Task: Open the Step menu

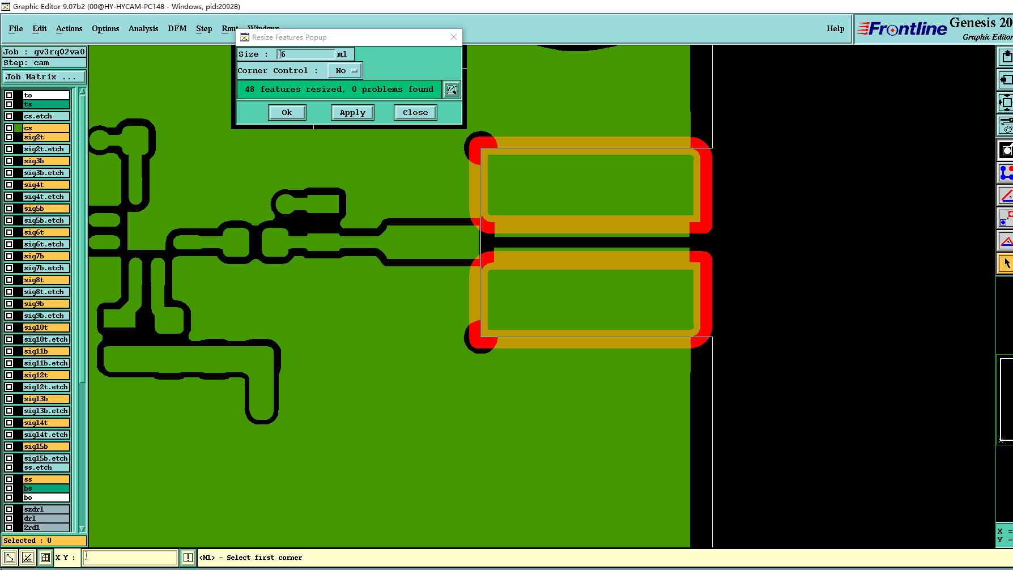Action: (204, 28)
